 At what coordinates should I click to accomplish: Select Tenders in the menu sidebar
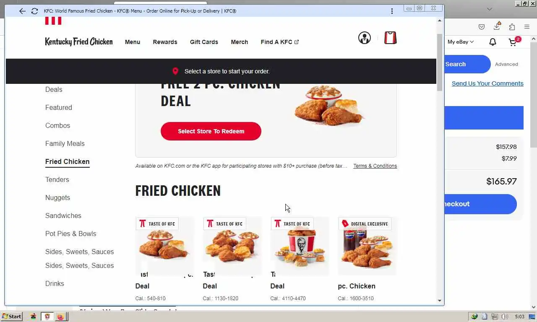(x=57, y=179)
